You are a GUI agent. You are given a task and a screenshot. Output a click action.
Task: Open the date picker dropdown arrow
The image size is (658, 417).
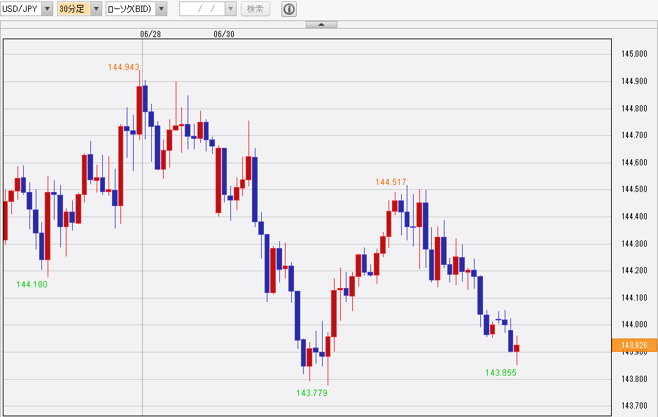pos(231,9)
